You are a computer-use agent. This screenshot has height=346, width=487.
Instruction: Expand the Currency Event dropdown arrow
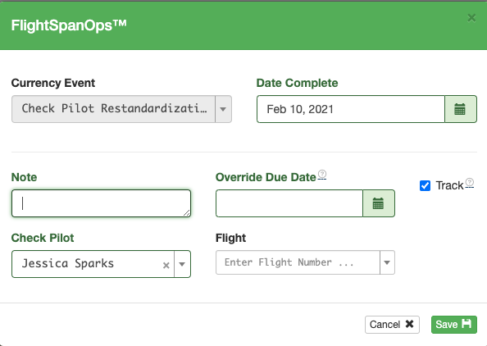(223, 109)
